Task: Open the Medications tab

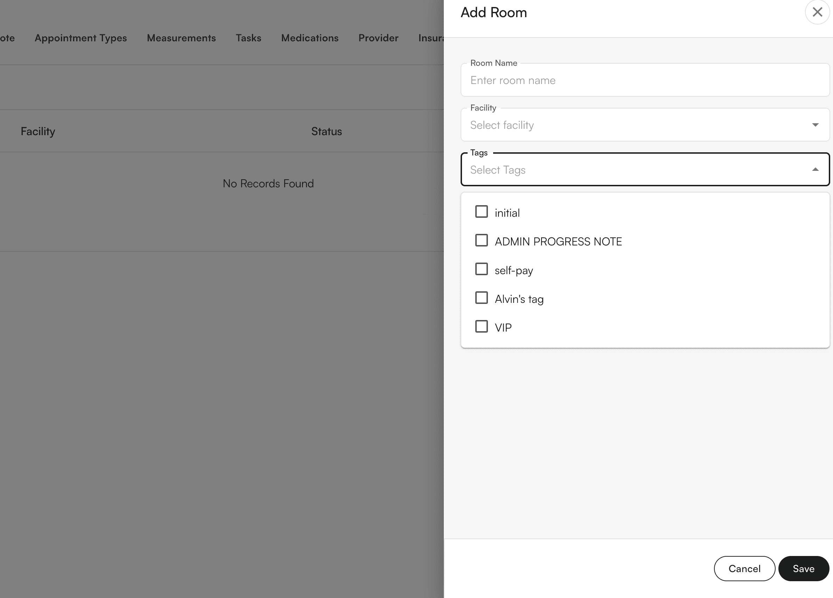Action: pos(310,38)
